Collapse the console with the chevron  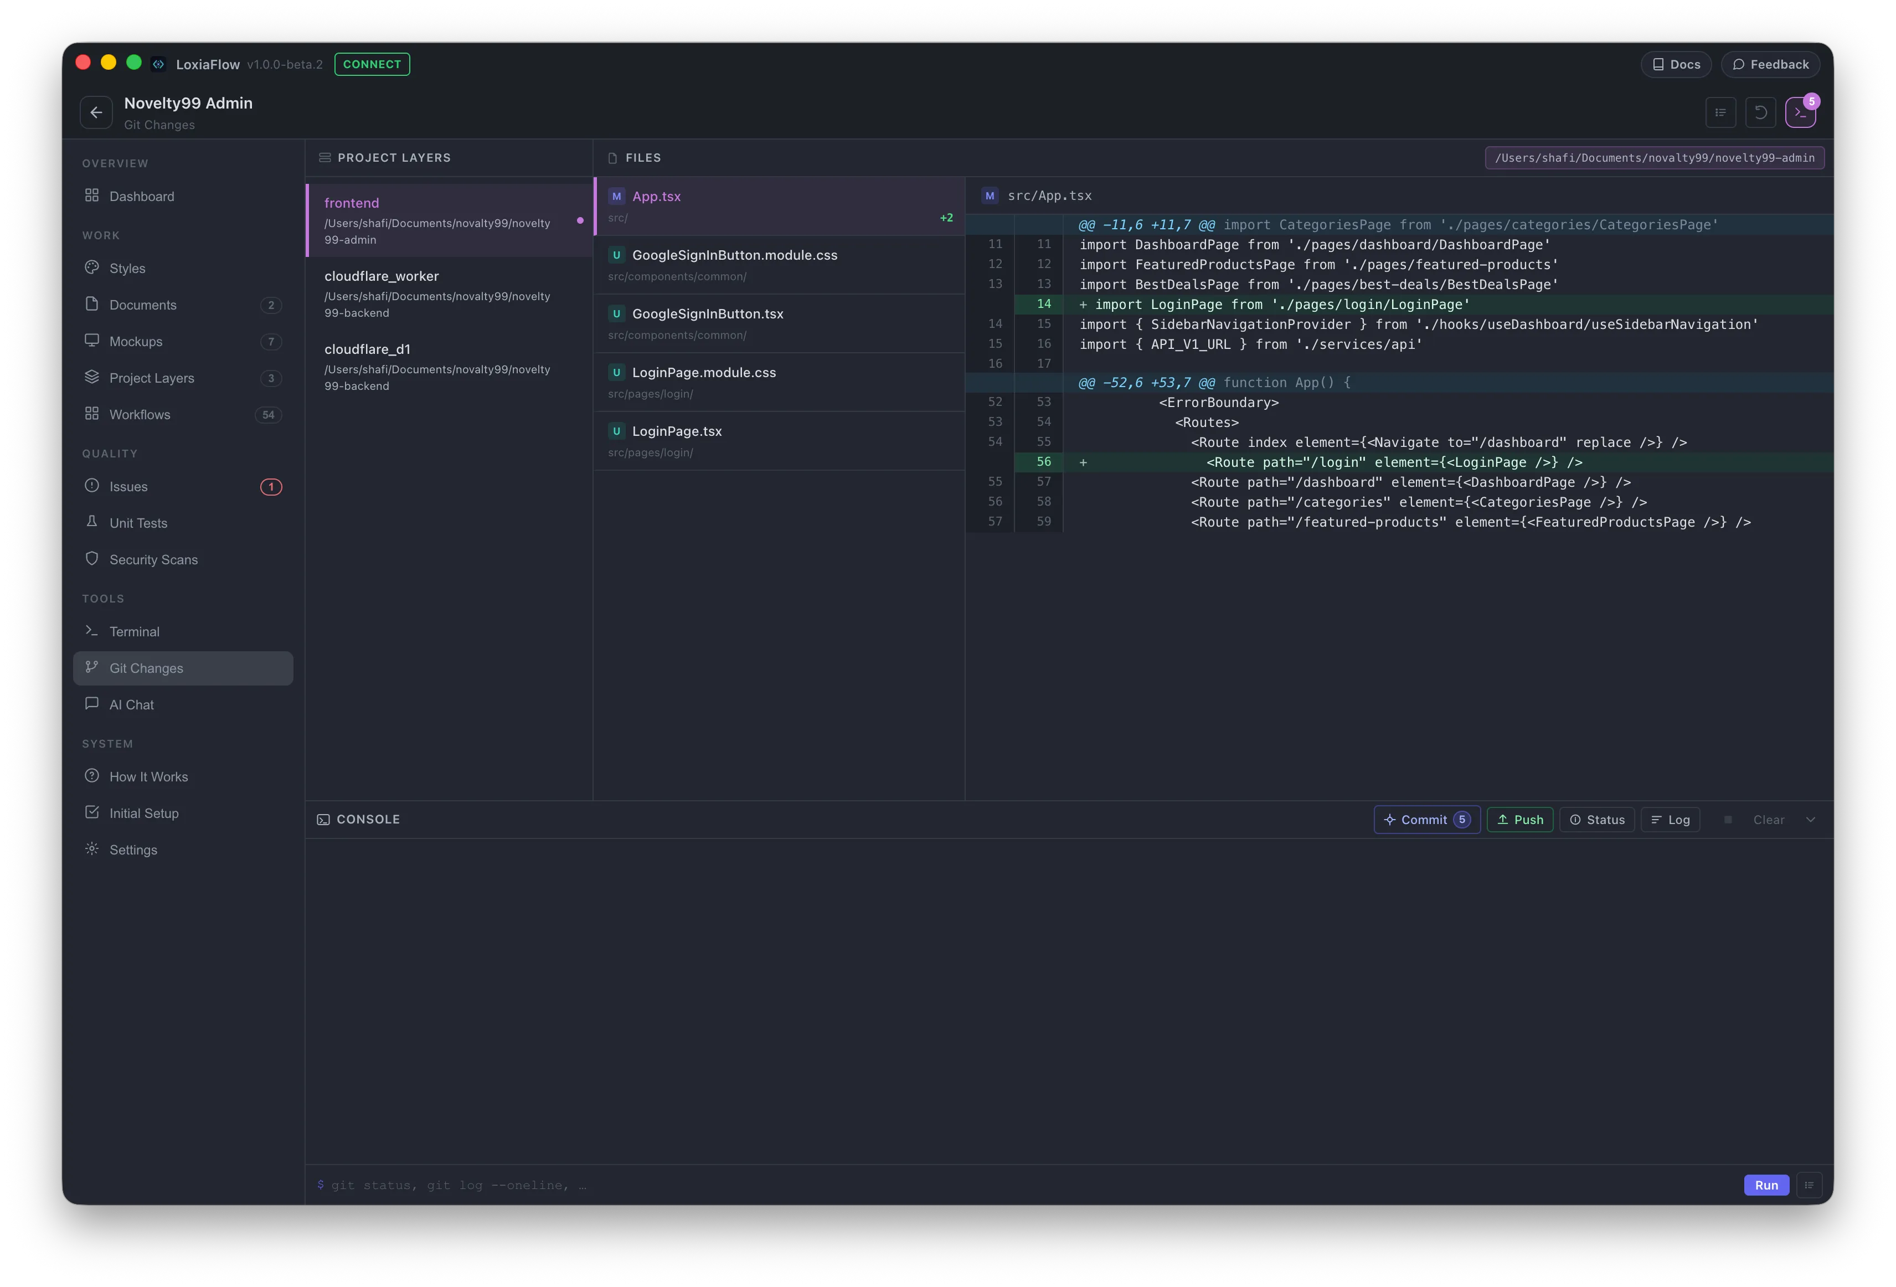click(1810, 820)
